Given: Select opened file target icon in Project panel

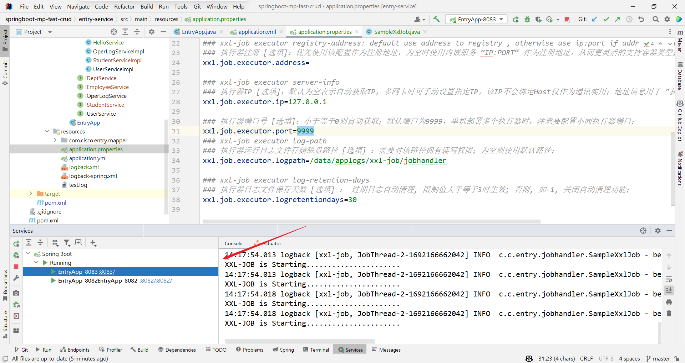Looking at the screenshot, I should [114, 32].
